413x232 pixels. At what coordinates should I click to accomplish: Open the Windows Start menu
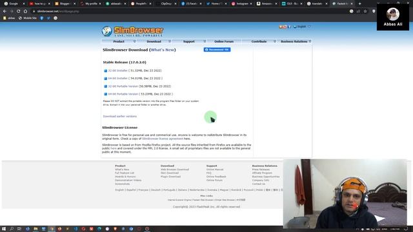point(4,229)
